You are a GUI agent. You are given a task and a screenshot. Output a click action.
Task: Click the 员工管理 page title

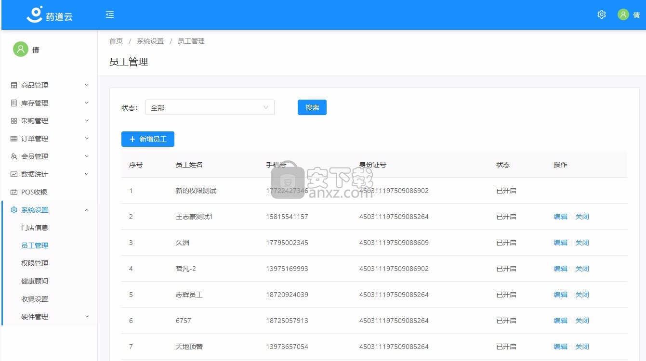tap(129, 62)
